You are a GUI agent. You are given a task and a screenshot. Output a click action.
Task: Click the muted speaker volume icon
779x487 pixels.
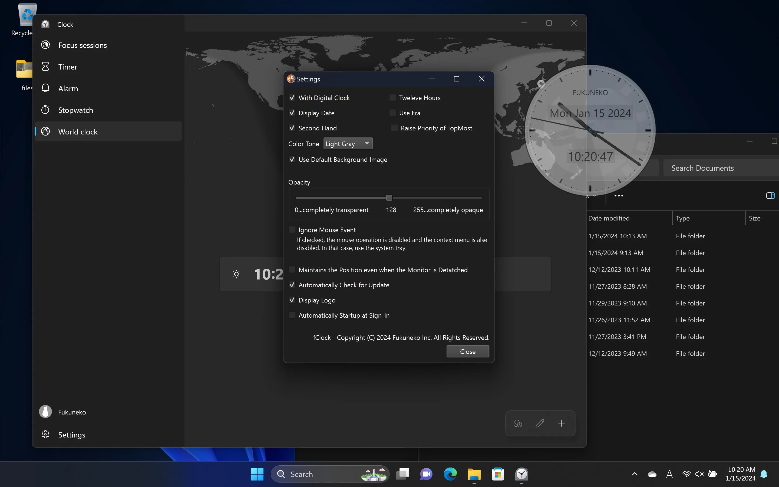pyautogui.click(x=699, y=474)
